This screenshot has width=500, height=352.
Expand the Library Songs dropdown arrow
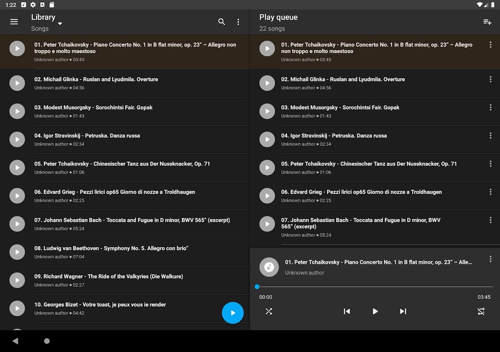(x=60, y=24)
